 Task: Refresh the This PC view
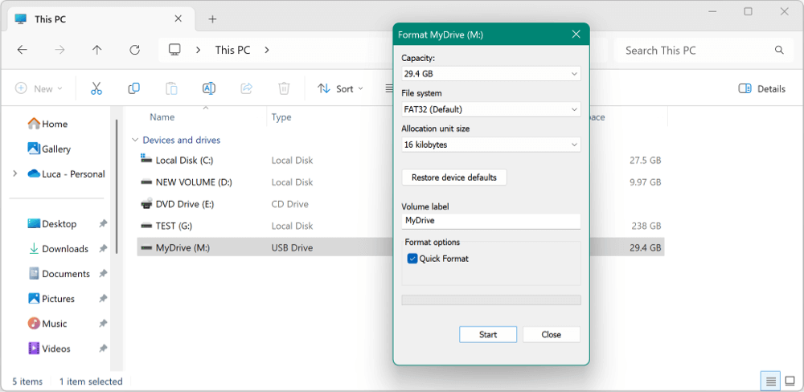click(134, 50)
